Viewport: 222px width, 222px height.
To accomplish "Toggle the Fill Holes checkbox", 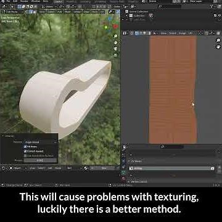I will [x=25, y=147].
